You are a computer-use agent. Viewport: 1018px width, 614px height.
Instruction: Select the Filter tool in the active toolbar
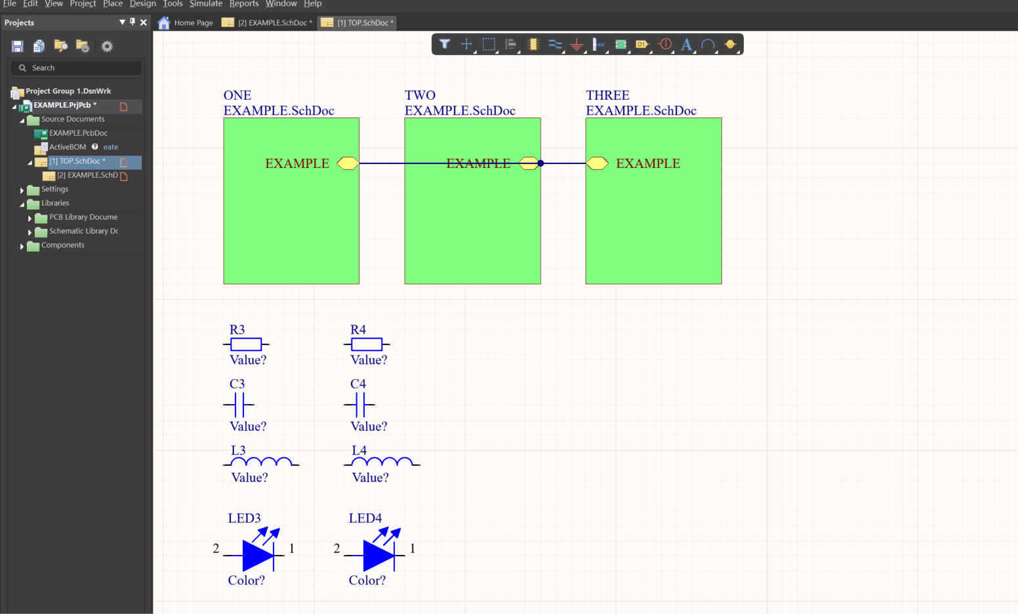coord(445,44)
